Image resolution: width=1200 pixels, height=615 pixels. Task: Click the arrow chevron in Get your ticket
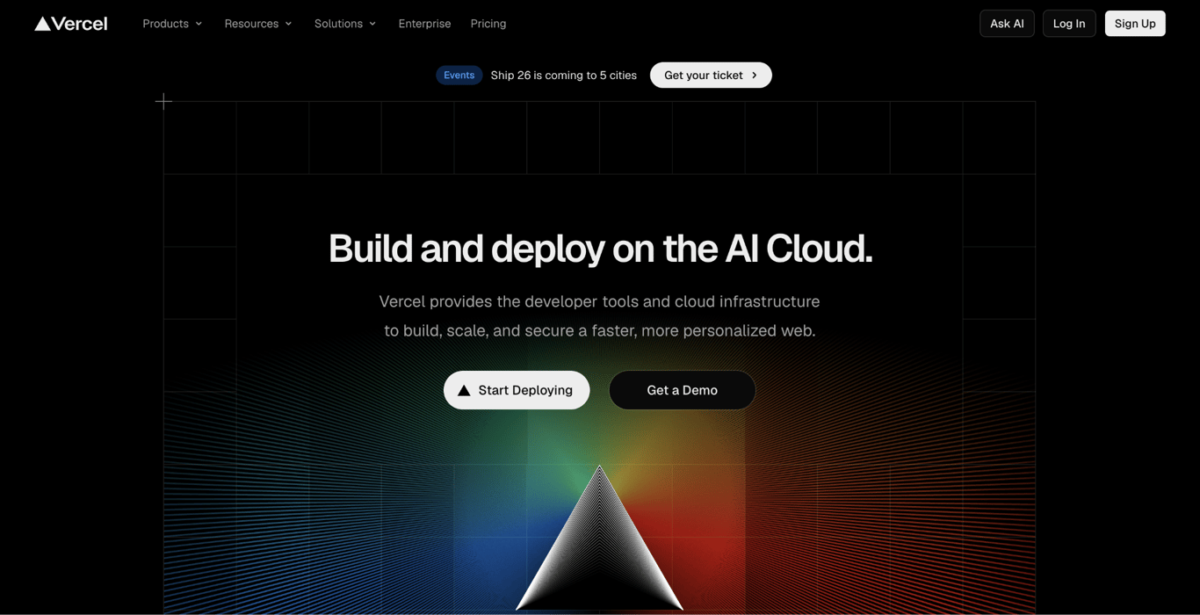click(754, 76)
